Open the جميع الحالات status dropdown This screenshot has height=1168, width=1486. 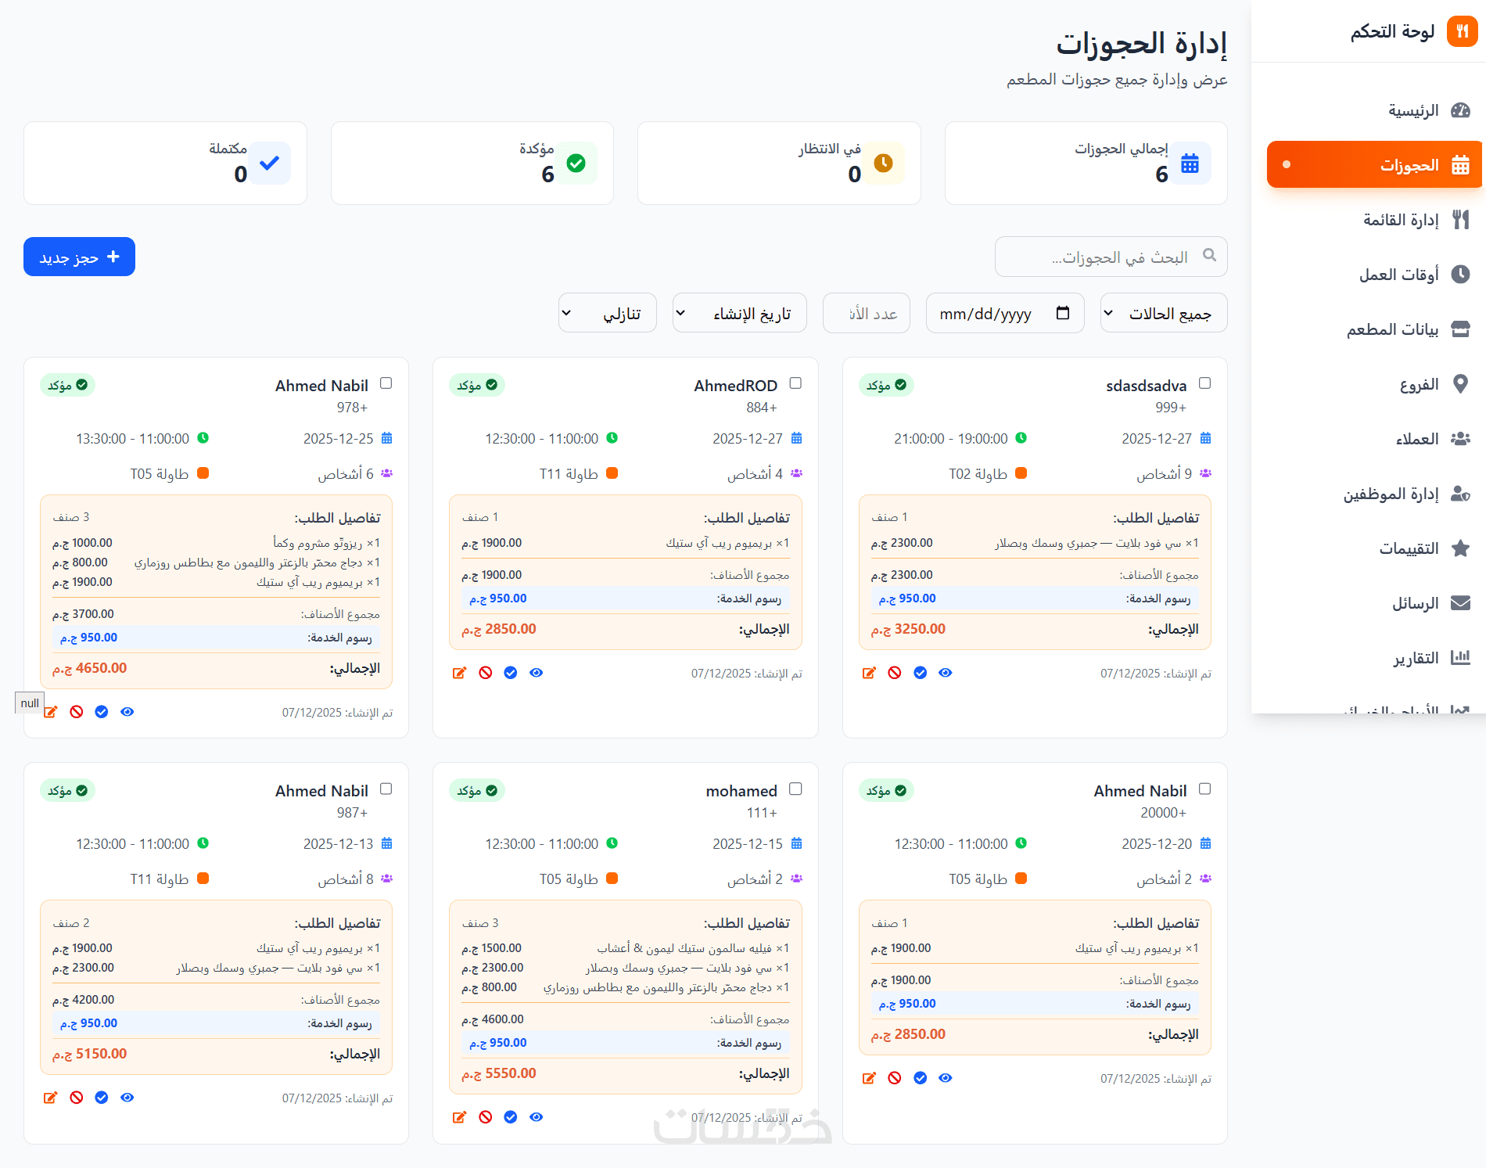(x=1163, y=314)
